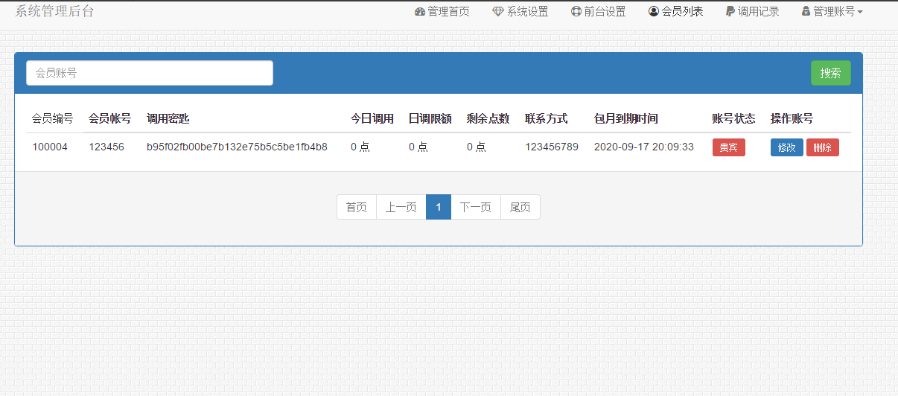Click the dashboard icon beside 管理首页

[420, 12]
